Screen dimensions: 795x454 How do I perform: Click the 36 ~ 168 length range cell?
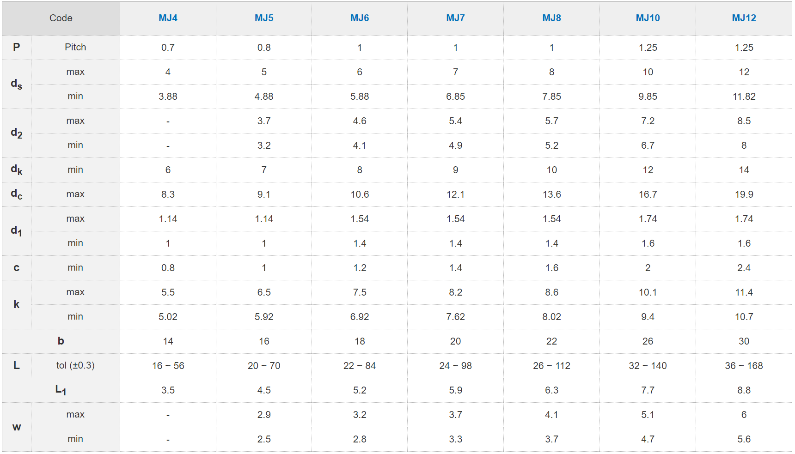(744, 366)
